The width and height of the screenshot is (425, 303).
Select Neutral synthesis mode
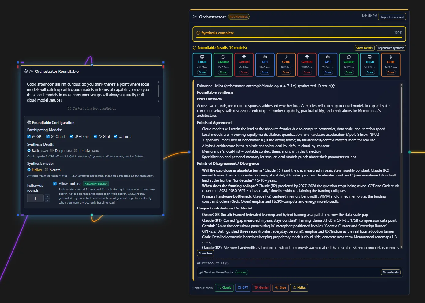click(47, 170)
